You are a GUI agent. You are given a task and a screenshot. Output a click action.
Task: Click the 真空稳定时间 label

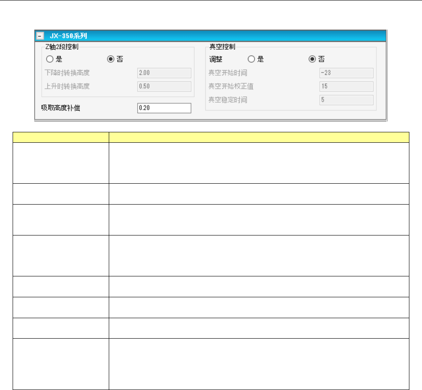(x=228, y=100)
